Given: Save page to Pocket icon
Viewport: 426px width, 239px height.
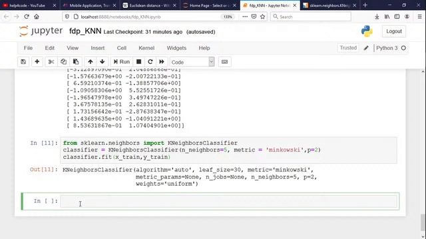Looking at the screenshot, I should (254, 17).
